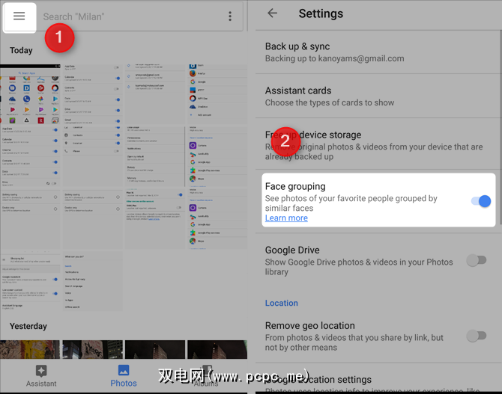Open the three-dot overflow menu
The image size is (502, 394).
coord(230,16)
